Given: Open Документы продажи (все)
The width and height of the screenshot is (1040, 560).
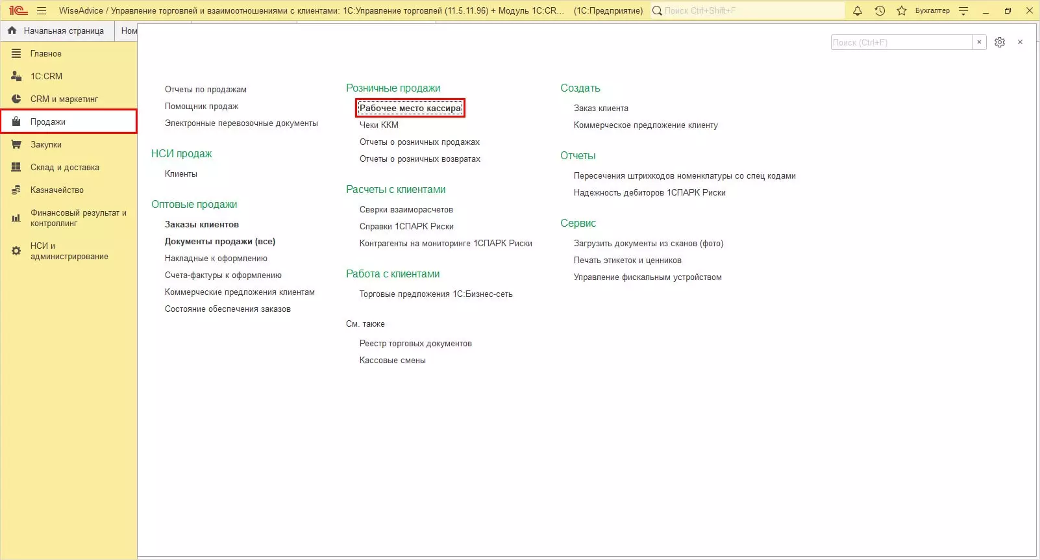Looking at the screenshot, I should (x=220, y=242).
